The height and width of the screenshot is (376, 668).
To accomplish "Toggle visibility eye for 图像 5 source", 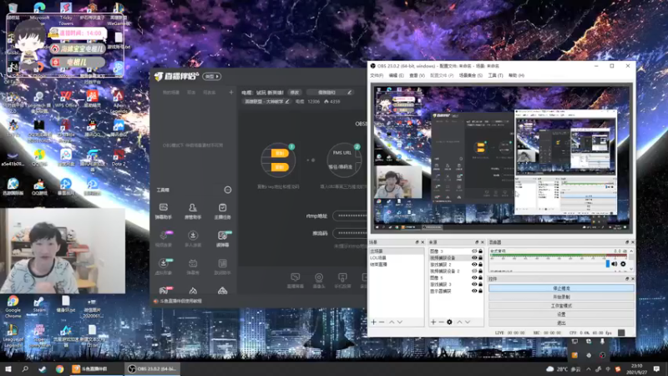I will (x=473, y=277).
